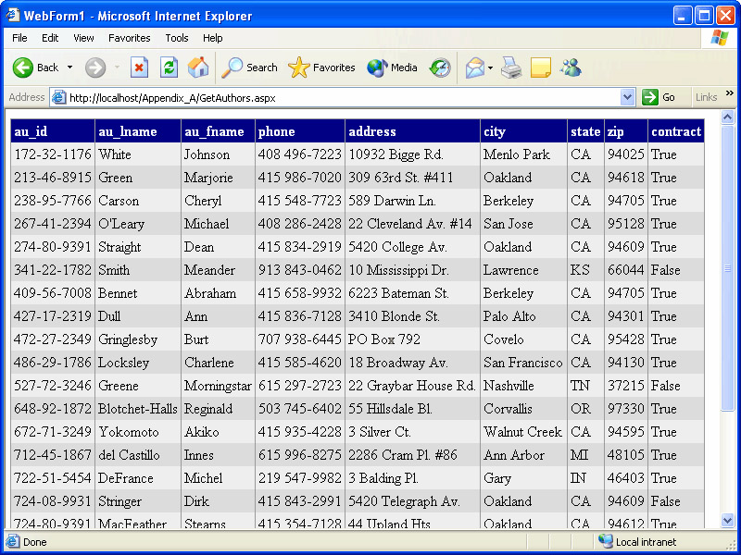Expand the Links toolbar chevron
This screenshot has height=555, width=741.
pyautogui.click(x=730, y=95)
